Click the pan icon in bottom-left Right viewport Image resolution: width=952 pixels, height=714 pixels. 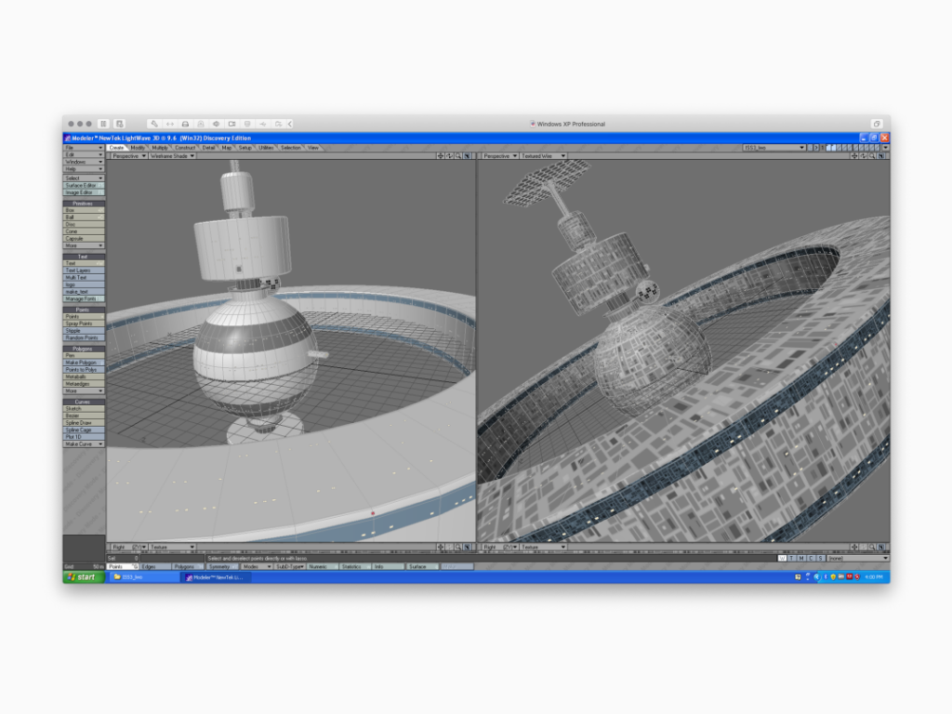coord(440,547)
